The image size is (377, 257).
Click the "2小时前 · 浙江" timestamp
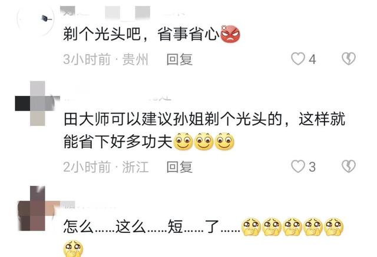(105, 167)
